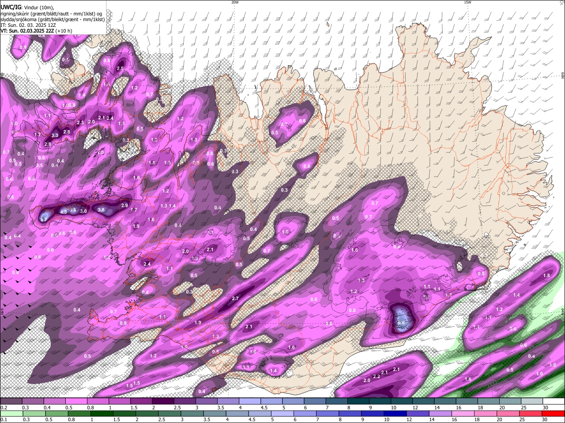Click the 4.3 precipitation value on the map
Image resolution: width=565 pixels, height=423 pixels.
63,212
